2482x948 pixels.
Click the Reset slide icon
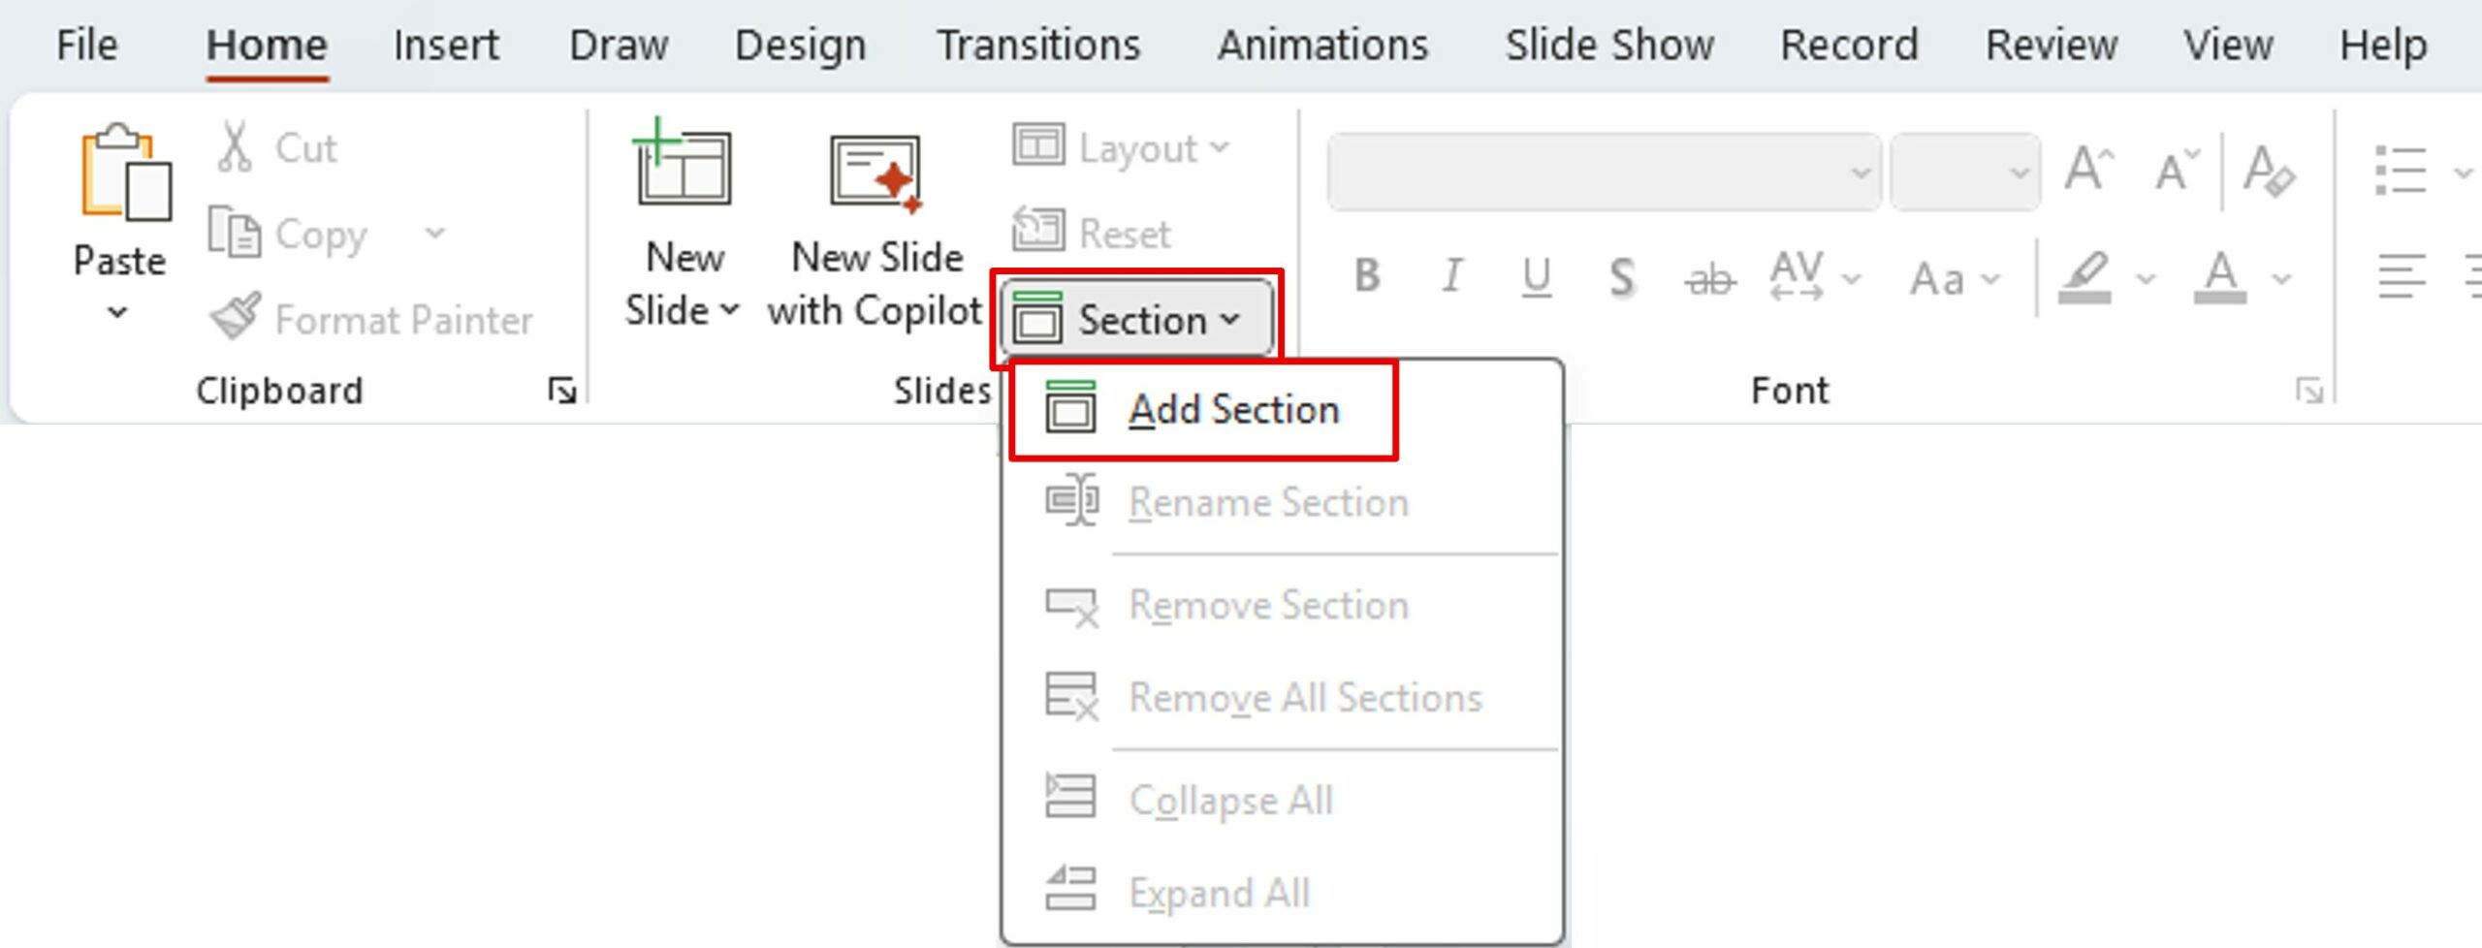pyautogui.click(x=1038, y=232)
